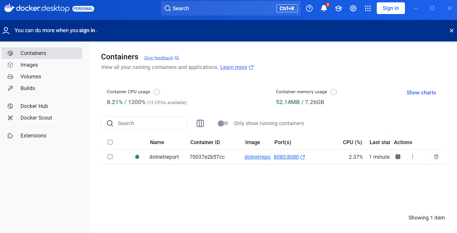Open the Learning center graduation cap icon
The image size is (457, 233).
(x=338, y=8)
